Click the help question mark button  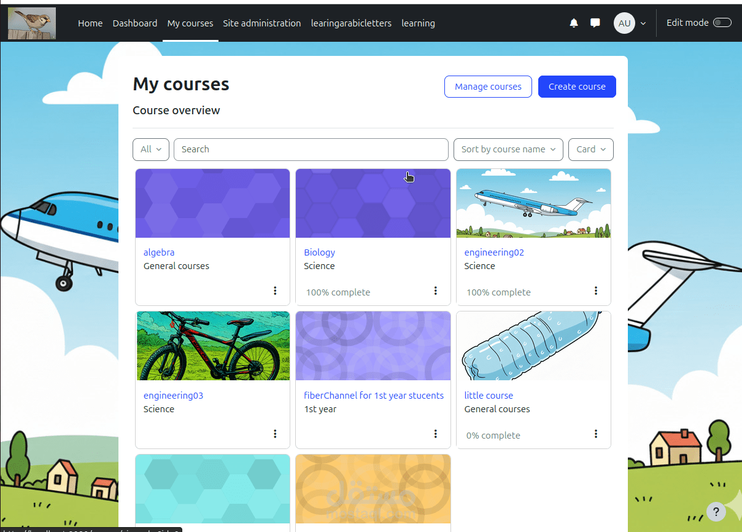coord(716,511)
